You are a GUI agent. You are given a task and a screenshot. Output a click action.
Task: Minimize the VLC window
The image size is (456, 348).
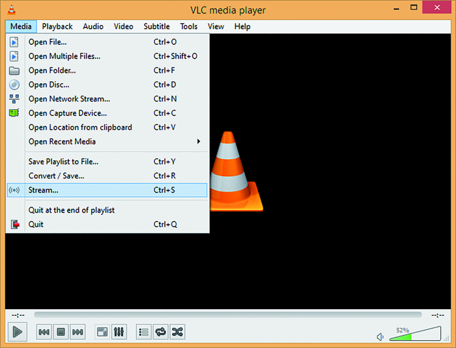[396, 8]
